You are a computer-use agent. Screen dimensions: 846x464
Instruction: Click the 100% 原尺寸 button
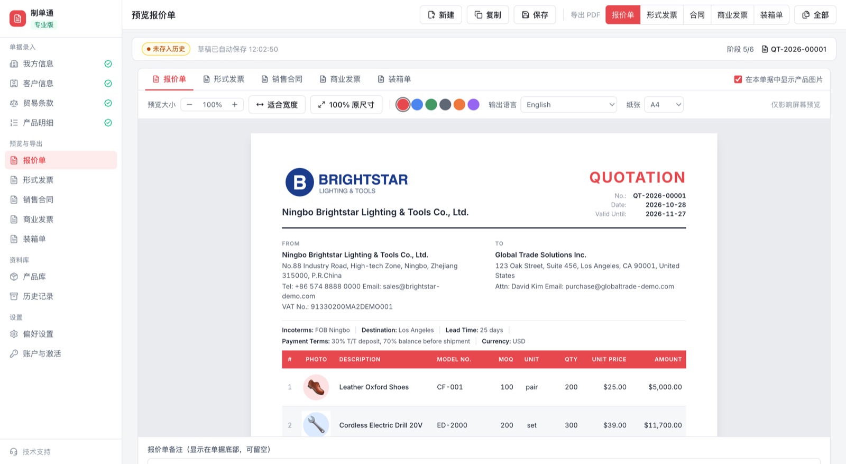click(346, 105)
